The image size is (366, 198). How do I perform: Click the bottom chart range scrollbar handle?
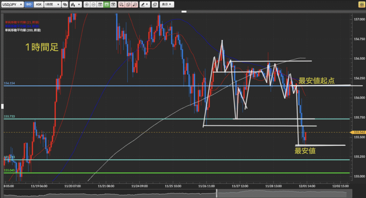coord(217,193)
